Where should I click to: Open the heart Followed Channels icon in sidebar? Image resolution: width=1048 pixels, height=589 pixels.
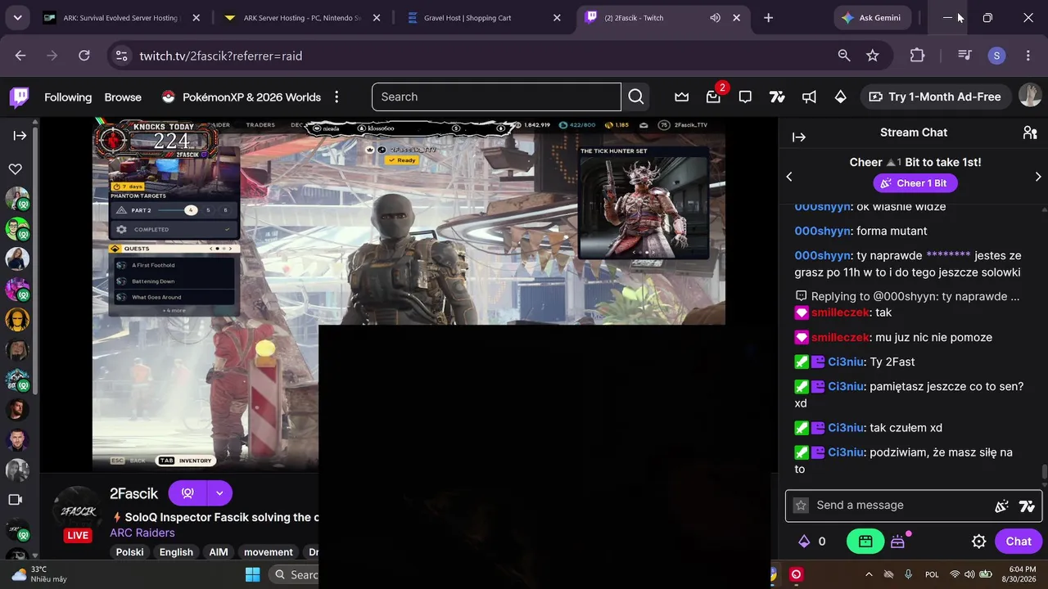[x=16, y=169]
